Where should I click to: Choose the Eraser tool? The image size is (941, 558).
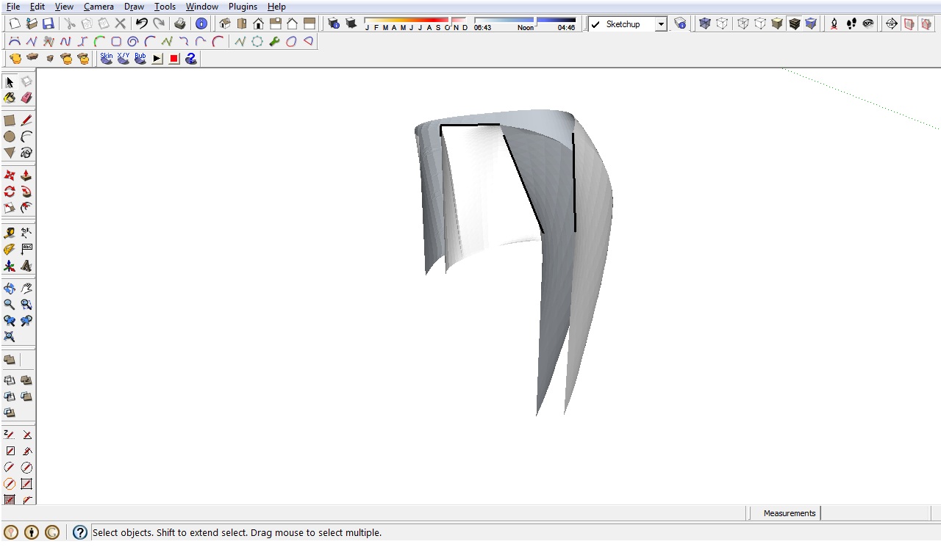[26, 98]
